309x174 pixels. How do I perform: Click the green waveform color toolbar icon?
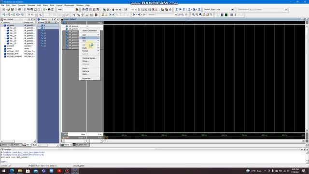(226, 15)
